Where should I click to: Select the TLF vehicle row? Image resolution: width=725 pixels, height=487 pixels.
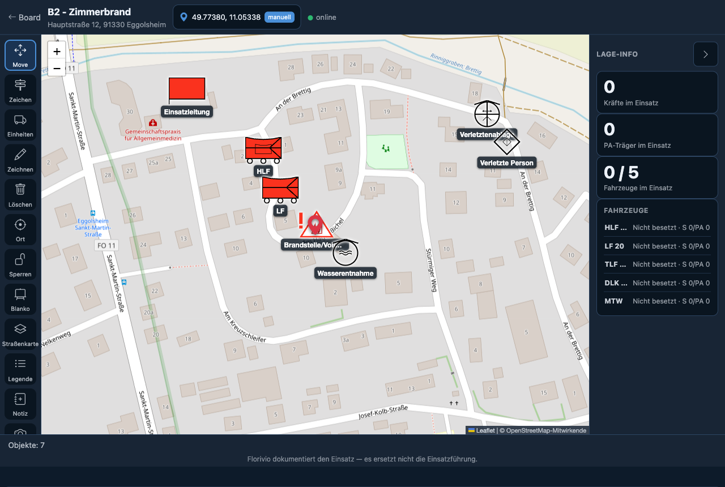[657, 264]
